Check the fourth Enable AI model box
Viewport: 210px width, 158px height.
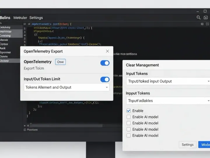pyautogui.click(x=129, y=135)
